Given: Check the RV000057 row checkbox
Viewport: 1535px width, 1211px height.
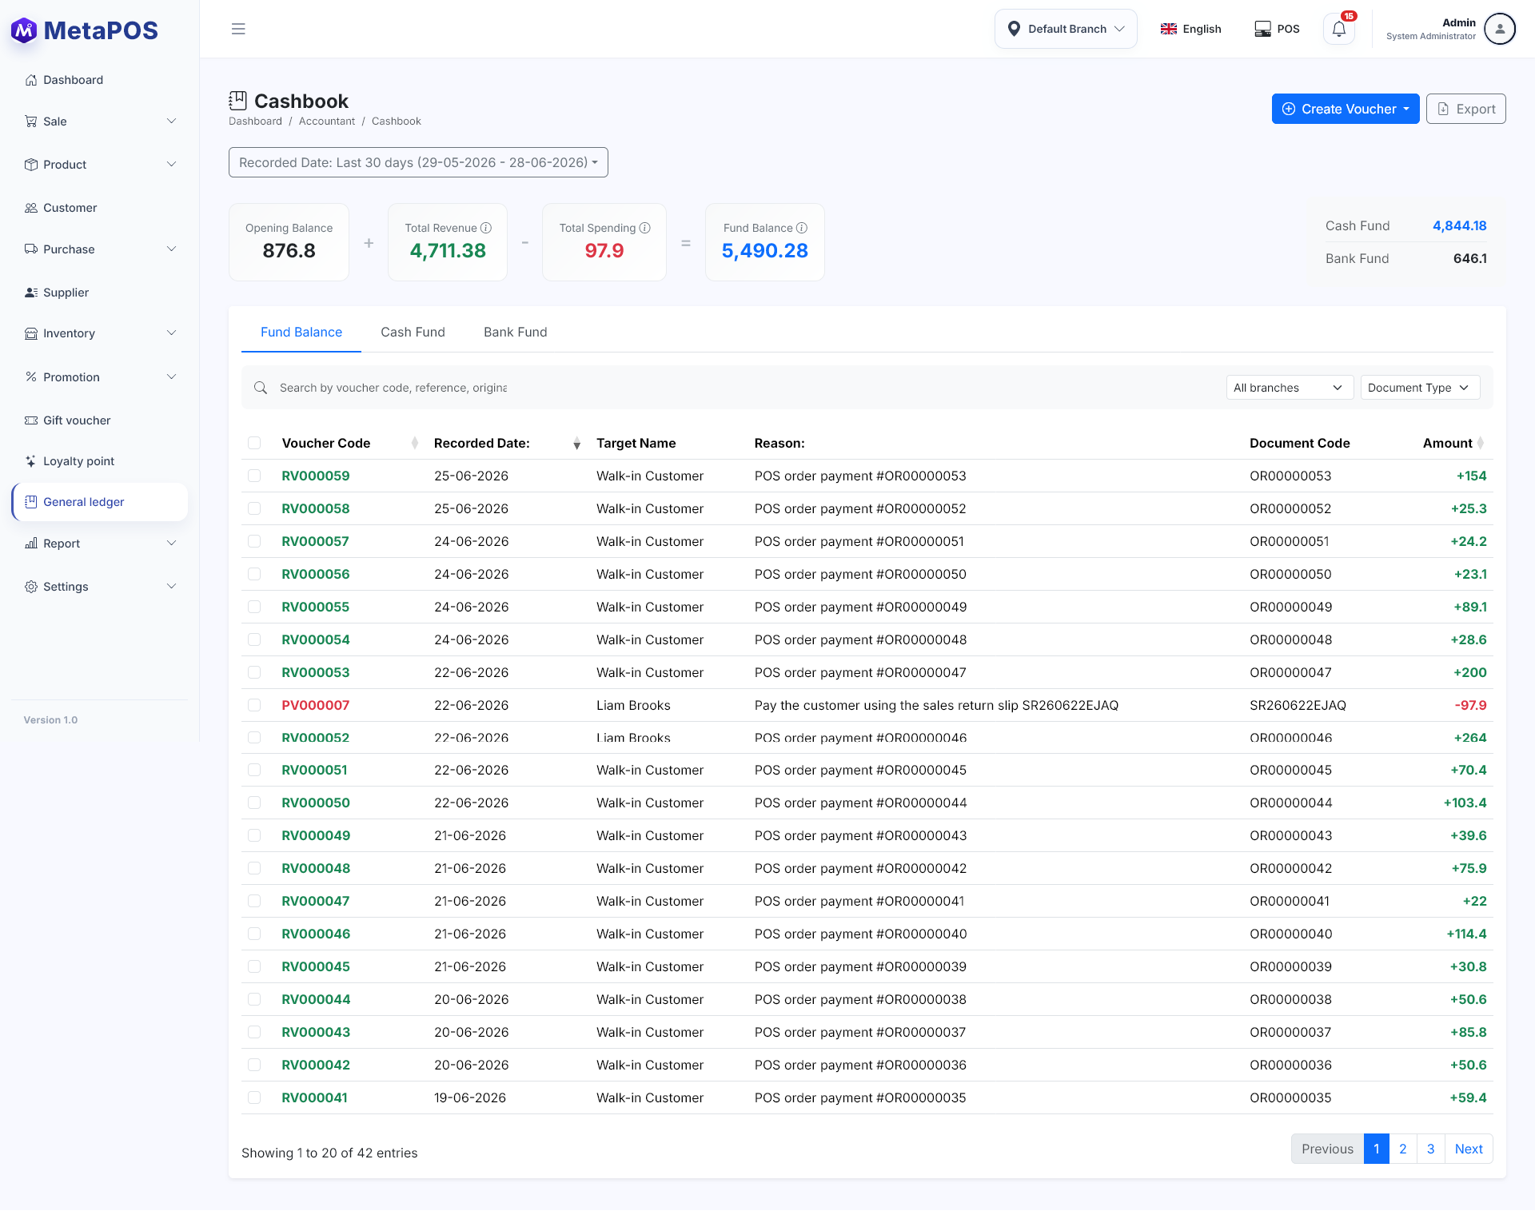Looking at the screenshot, I should coord(254,541).
